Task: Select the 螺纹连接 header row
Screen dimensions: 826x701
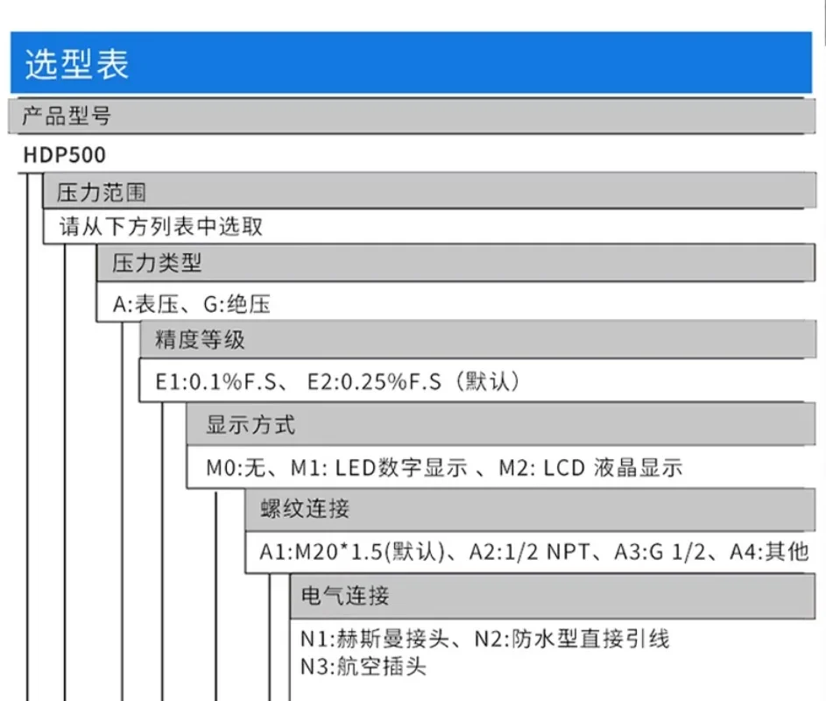Action: (530, 510)
